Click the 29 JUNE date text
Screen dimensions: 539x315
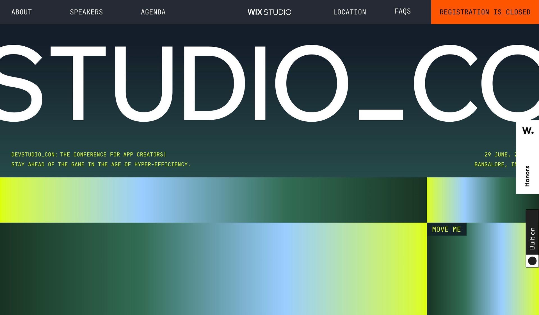(x=500, y=155)
